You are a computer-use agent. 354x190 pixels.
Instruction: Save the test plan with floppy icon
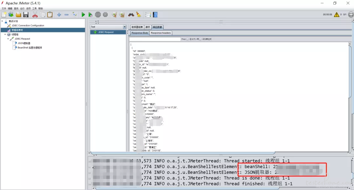(26, 15)
